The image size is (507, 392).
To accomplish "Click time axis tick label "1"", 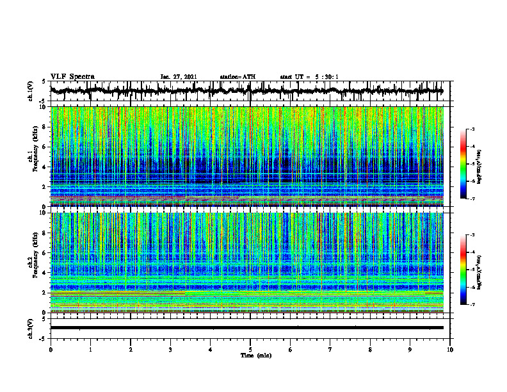I will click(90, 350).
